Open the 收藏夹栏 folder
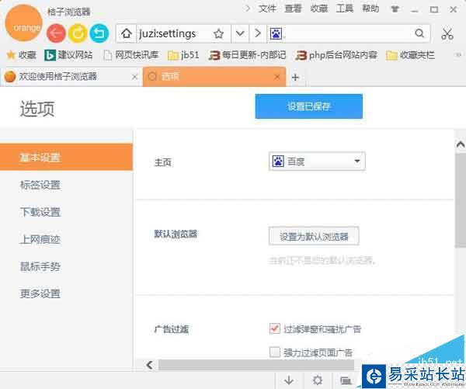The height and width of the screenshot is (389, 466). point(410,55)
